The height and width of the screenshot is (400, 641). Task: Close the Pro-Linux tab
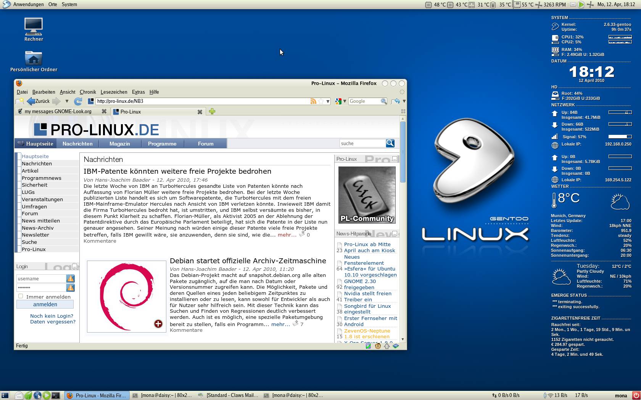(200, 112)
